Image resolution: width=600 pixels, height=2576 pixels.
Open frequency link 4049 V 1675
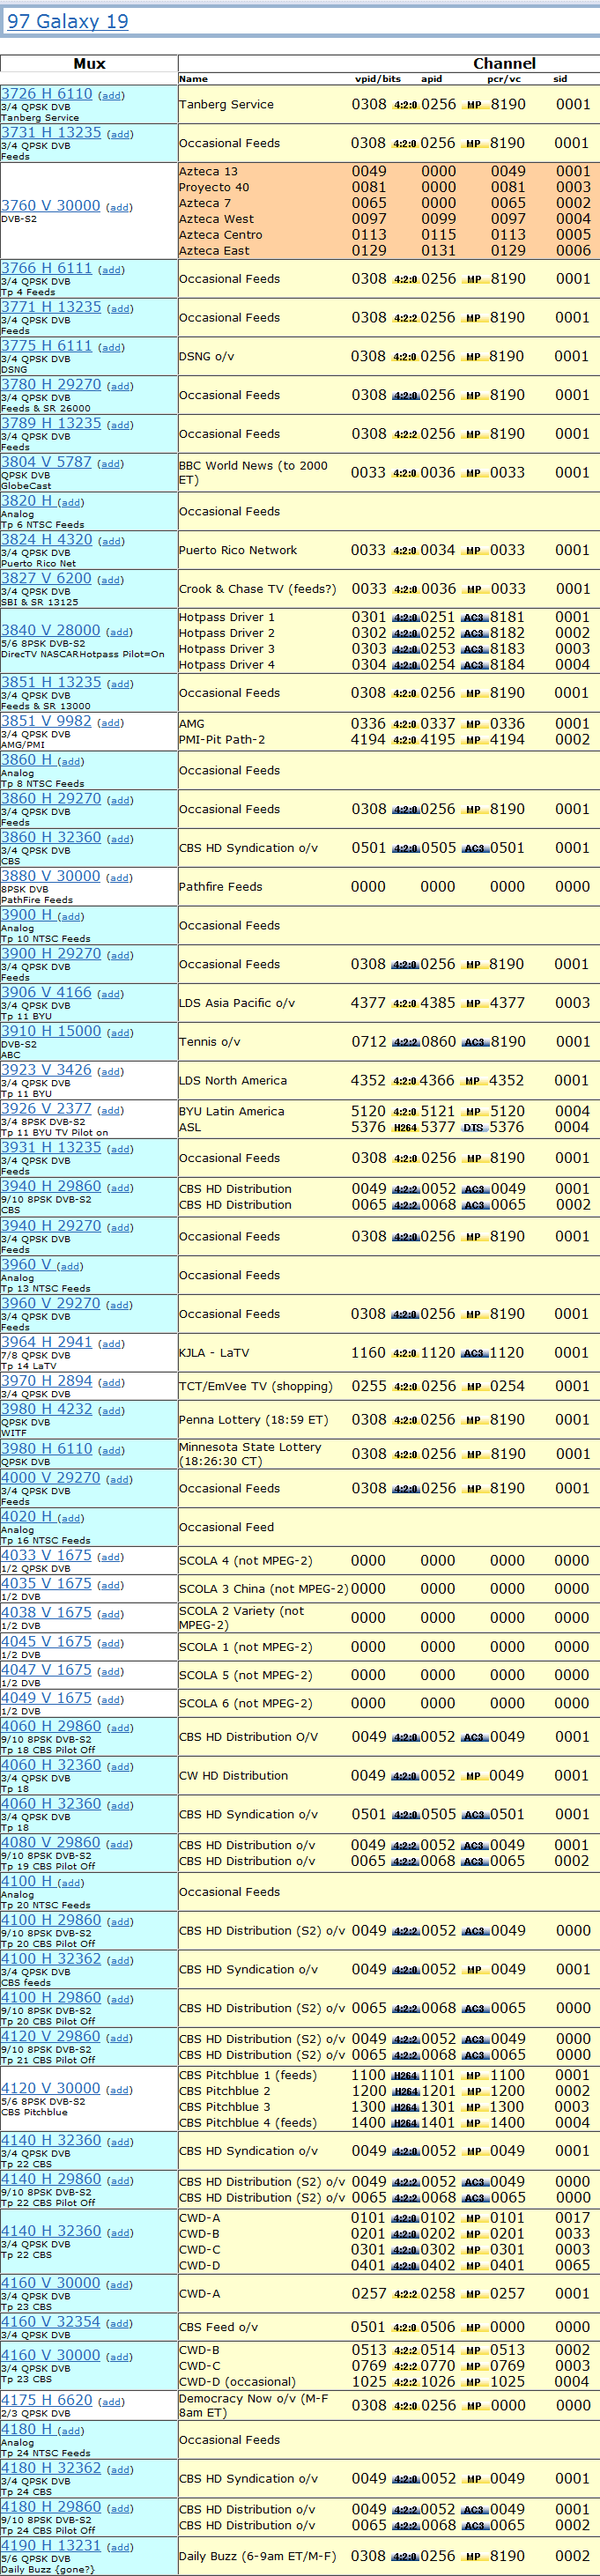[47, 1698]
